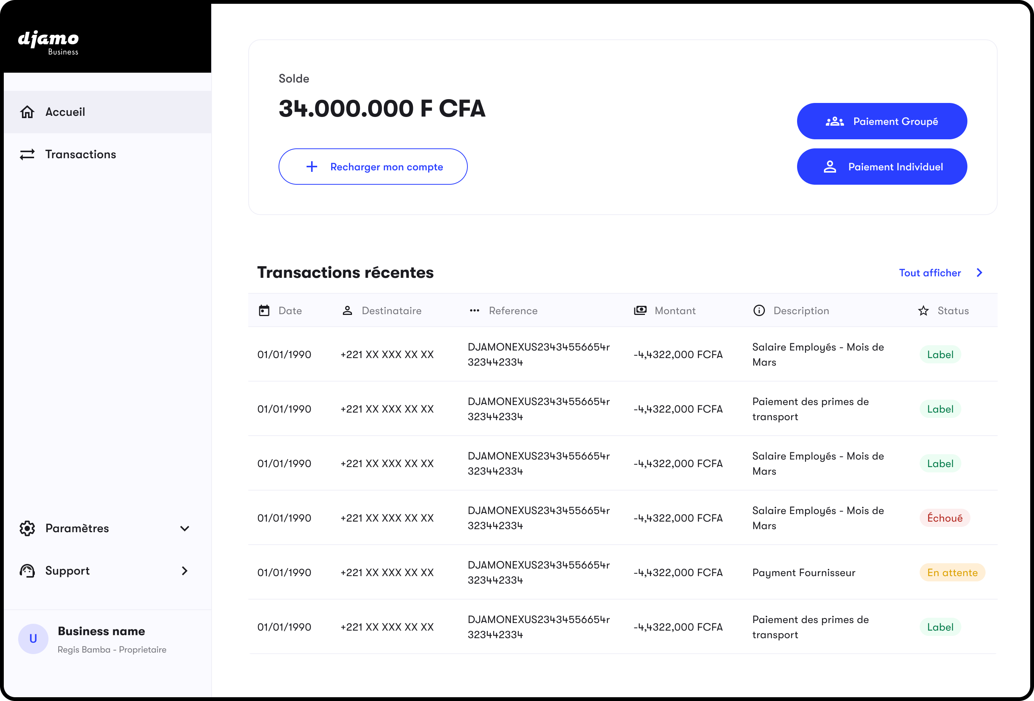Click the arrow next to Tout afficher
The image size is (1034, 701).
pyautogui.click(x=979, y=273)
